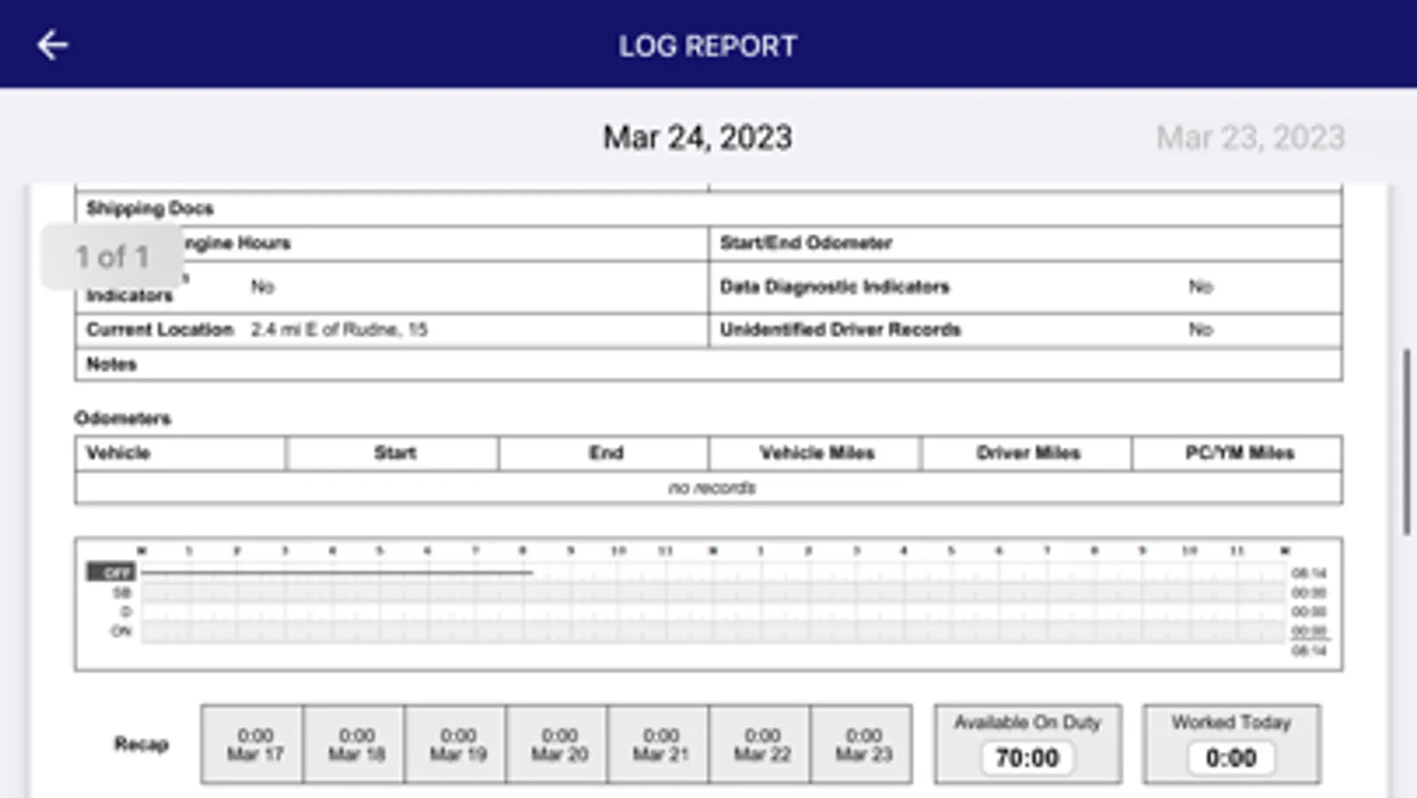This screenshot has width=1417, height=798.
Task: Click the Mar 17 recap cell
Action: point(253,745)
